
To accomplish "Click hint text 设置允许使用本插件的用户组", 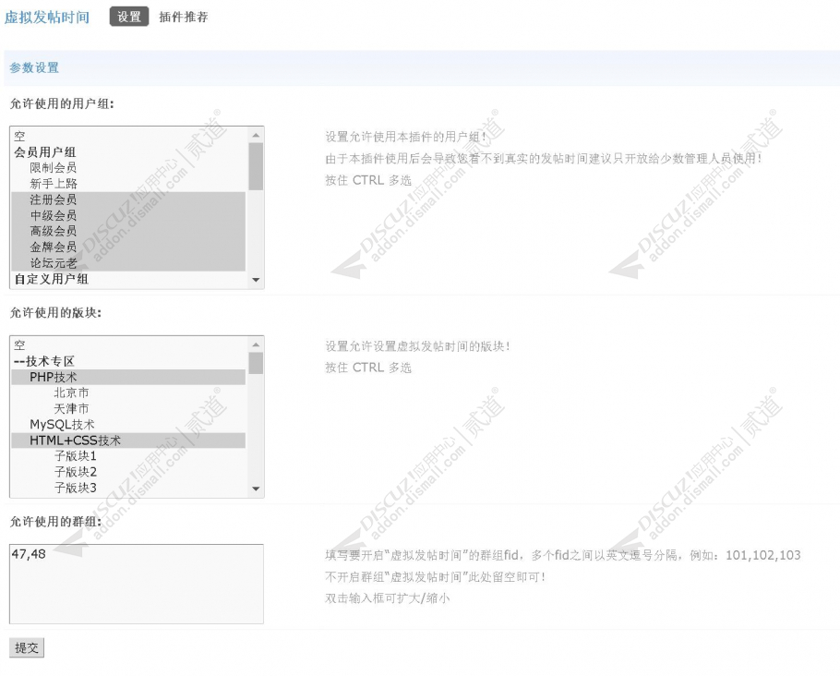I will pyautogui.click(x=405, y=137).
